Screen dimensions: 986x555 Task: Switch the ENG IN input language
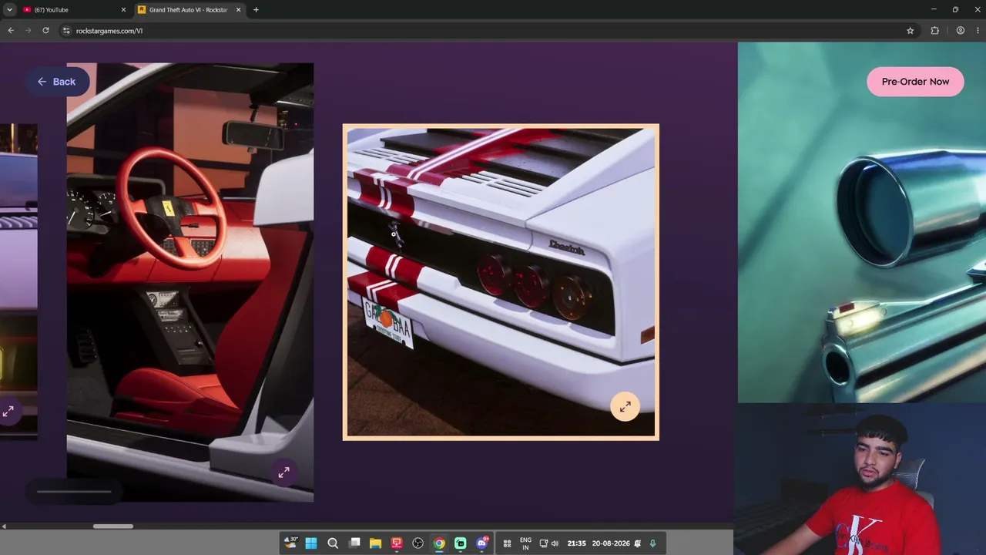tap(525, 543)
